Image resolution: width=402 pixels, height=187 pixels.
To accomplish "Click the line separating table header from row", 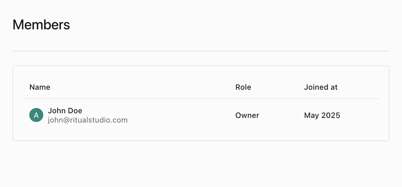I will pos(201,99).
